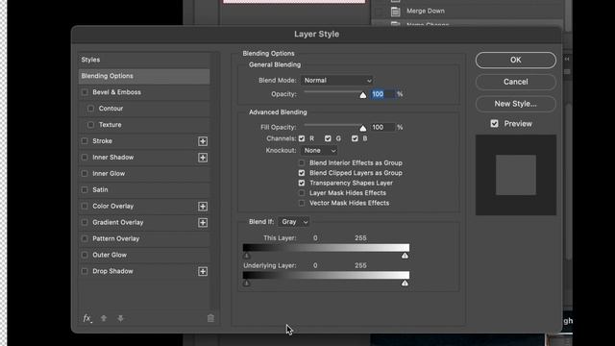Uncheck the R channel checkbox
This screenshot has height=346, width=615.
[x=302, y=138]
